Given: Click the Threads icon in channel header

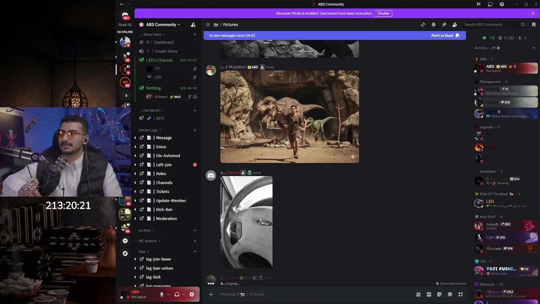Looking at the screenshot, I should tap(423, 24).
